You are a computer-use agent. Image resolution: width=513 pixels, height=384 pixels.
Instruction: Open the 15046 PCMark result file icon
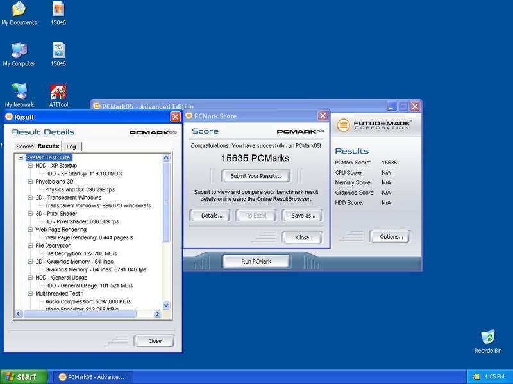(x=58, y=54)
